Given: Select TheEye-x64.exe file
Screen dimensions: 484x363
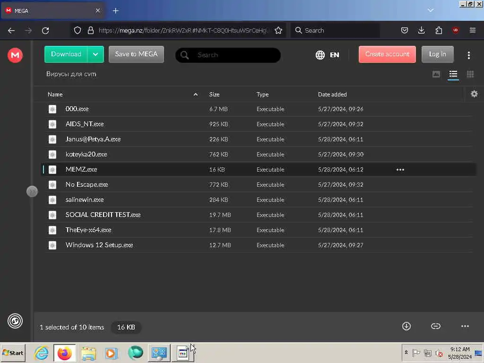Looking at the screenshot, I should 259,230.
